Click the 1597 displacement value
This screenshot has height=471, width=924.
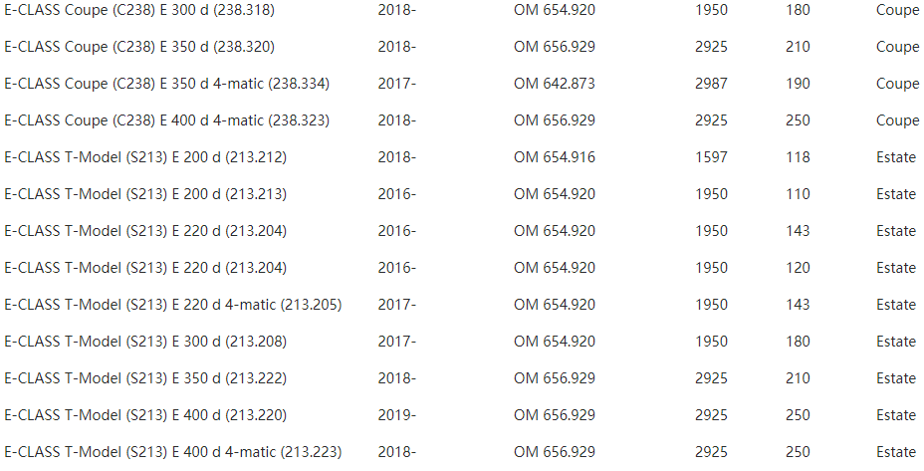711,157
